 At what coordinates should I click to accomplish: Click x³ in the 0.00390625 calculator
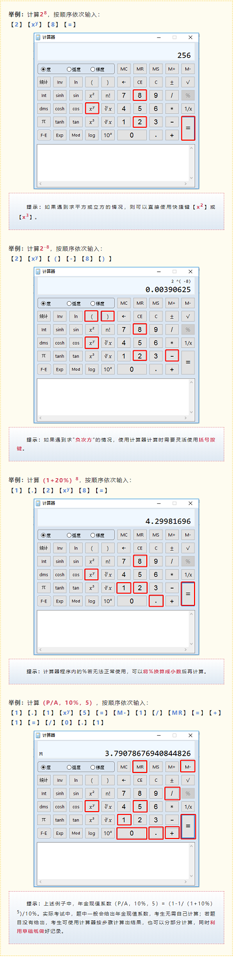(91, 356)
